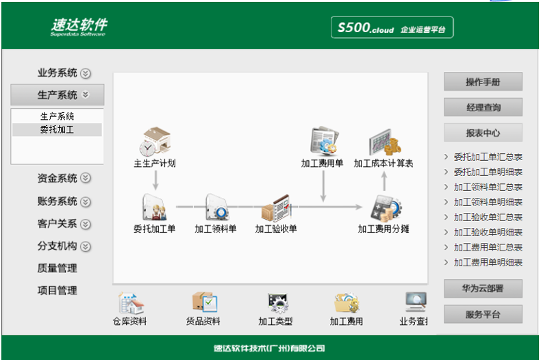Screen dimensions: 541x360
Task: Open the 仓库资料 icon
Action: point(130,303)
